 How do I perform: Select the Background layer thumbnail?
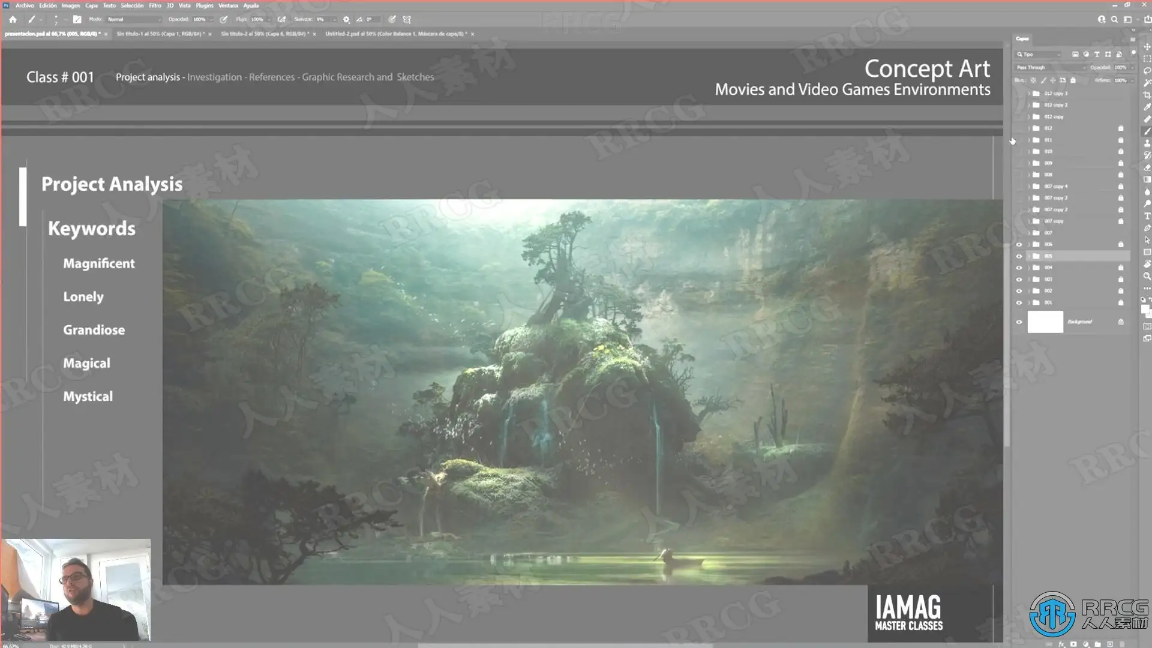1045,322
